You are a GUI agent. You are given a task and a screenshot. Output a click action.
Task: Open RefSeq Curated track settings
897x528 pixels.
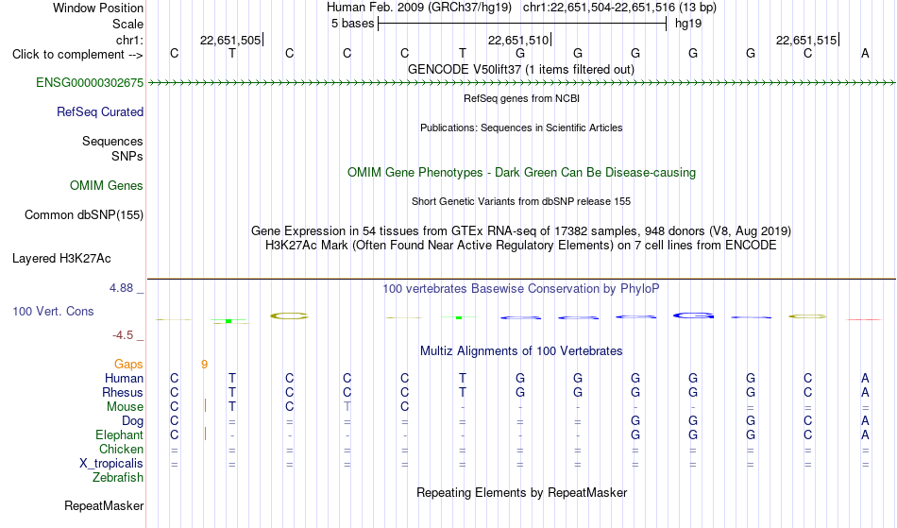click(x=99, y=111)
